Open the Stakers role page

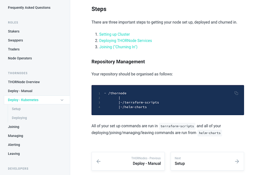pos(14,31)
